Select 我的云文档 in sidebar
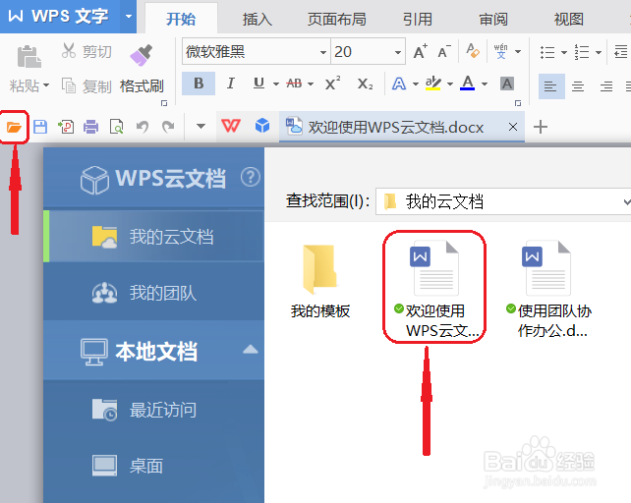Screen dimensions: 631x503 point(153,236)
